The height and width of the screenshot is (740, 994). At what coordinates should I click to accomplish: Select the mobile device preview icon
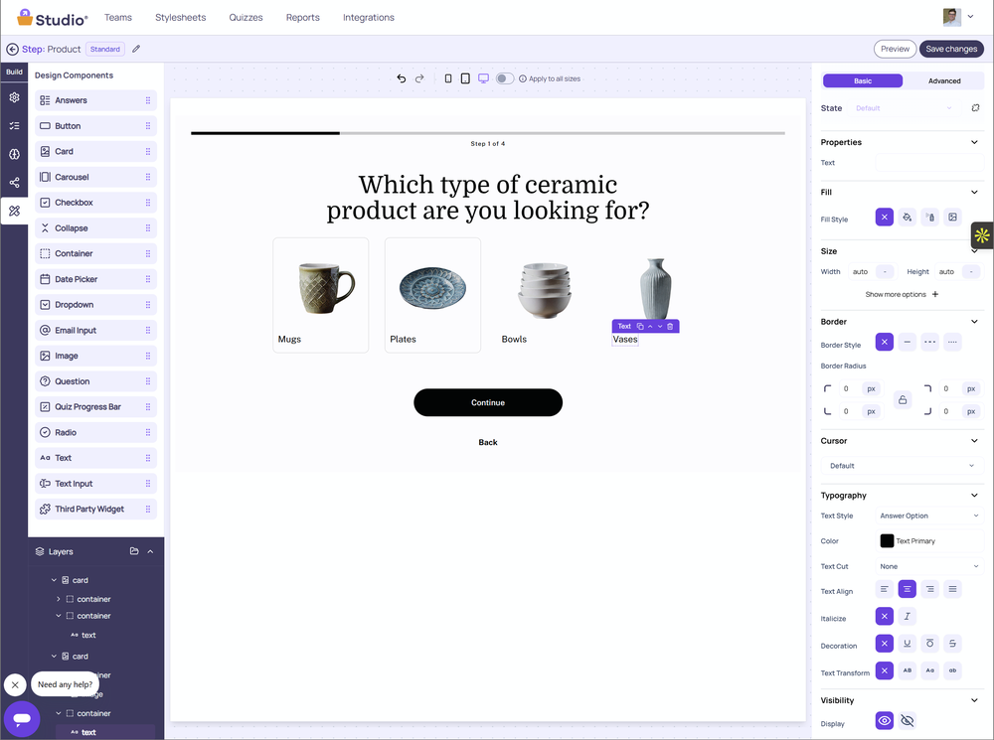(x=448, y=78)
